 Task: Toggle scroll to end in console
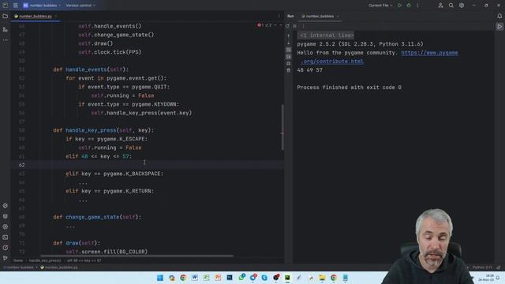click(288, 57)
